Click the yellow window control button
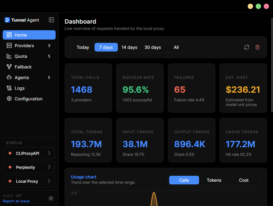This screenshot has width=273, height=206. pyautogui.click(x=250, y=6)
